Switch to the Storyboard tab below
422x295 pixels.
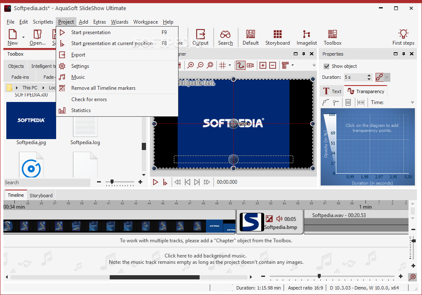click(41, 195)
